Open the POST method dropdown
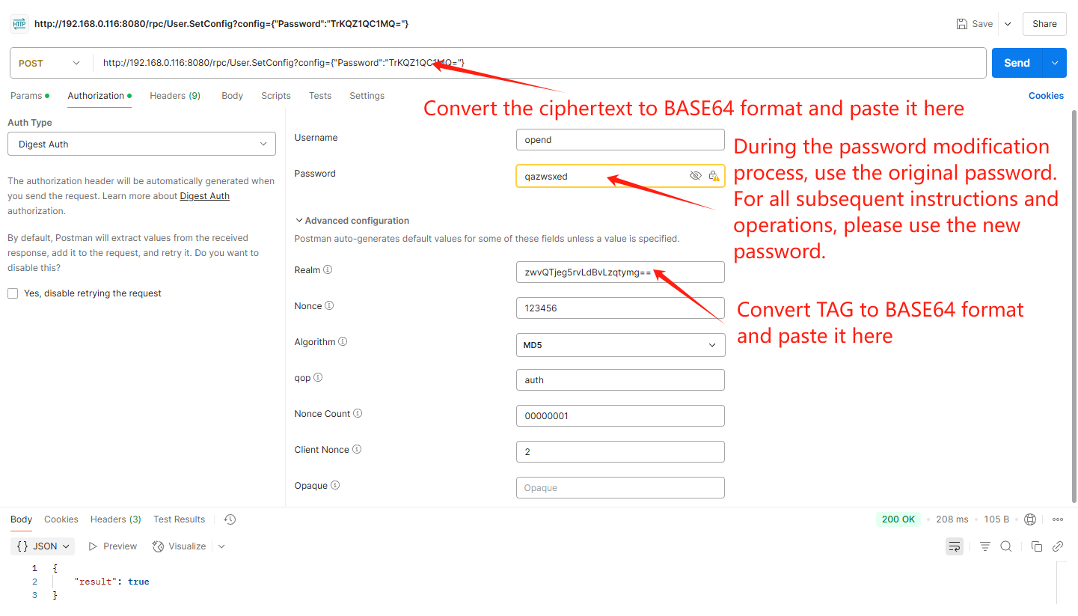1078x616 pixels. tap(49, 64)
